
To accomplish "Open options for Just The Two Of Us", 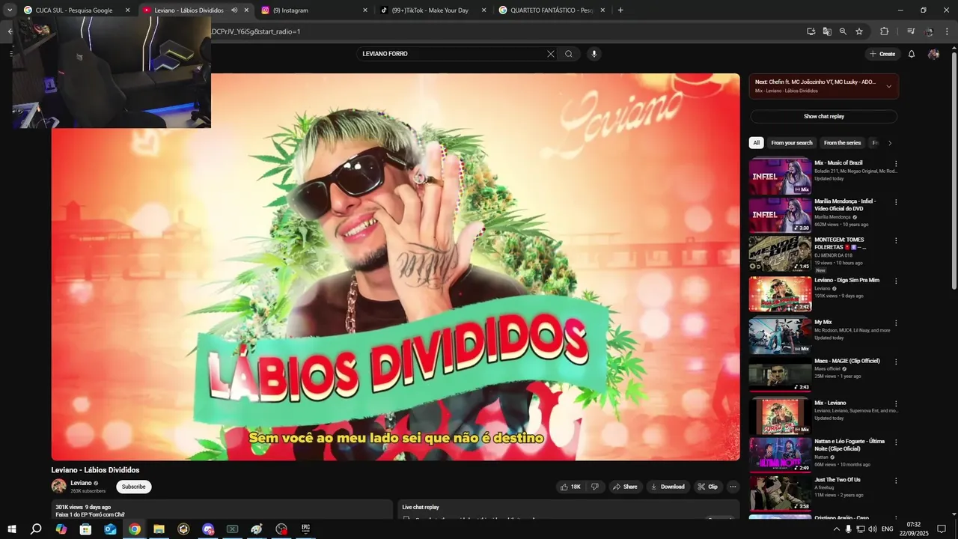I will point(896,481).
